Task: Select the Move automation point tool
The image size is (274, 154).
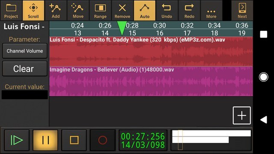Action: pyautogui.click(x=78, y=10)
